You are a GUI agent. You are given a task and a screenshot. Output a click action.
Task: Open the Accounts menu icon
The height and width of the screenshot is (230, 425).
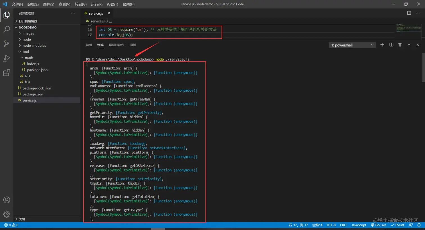pyautogui.click(x=6, y=200)
